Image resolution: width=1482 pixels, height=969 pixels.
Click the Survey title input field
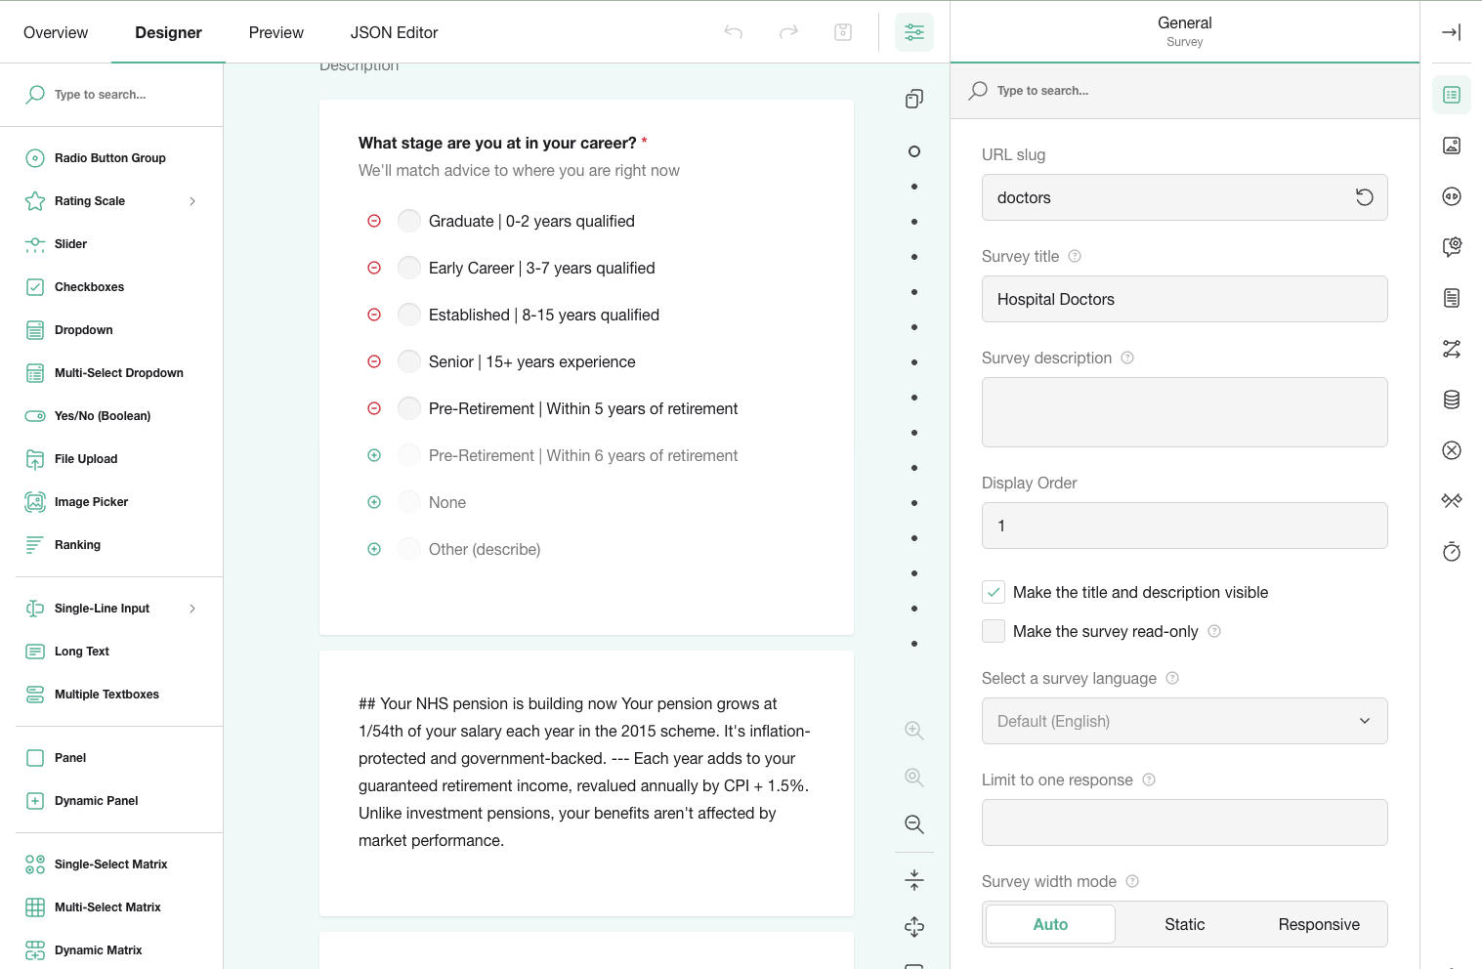point(1184,299)
